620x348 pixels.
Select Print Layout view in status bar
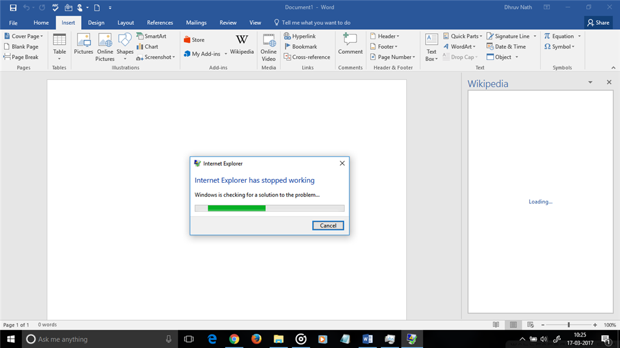point(513,324)
